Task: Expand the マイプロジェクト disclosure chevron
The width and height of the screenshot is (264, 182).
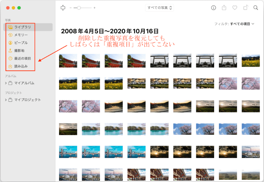Action: click(x=6, y=100)
